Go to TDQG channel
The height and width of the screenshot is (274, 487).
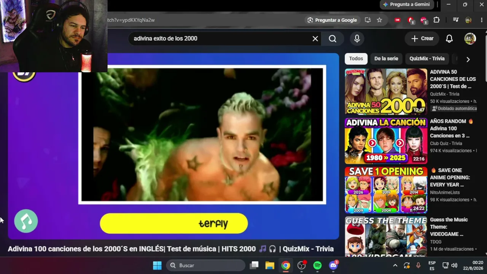[436, 242]
